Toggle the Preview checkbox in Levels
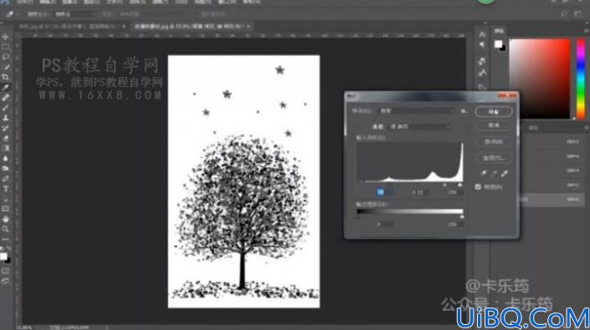The width and height of the screenshot is (590, 330). [478, 187]
